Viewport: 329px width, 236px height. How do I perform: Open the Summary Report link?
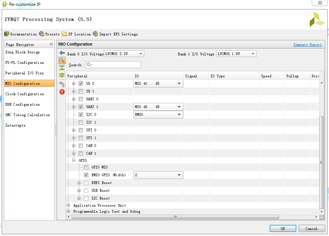(307, 45)
